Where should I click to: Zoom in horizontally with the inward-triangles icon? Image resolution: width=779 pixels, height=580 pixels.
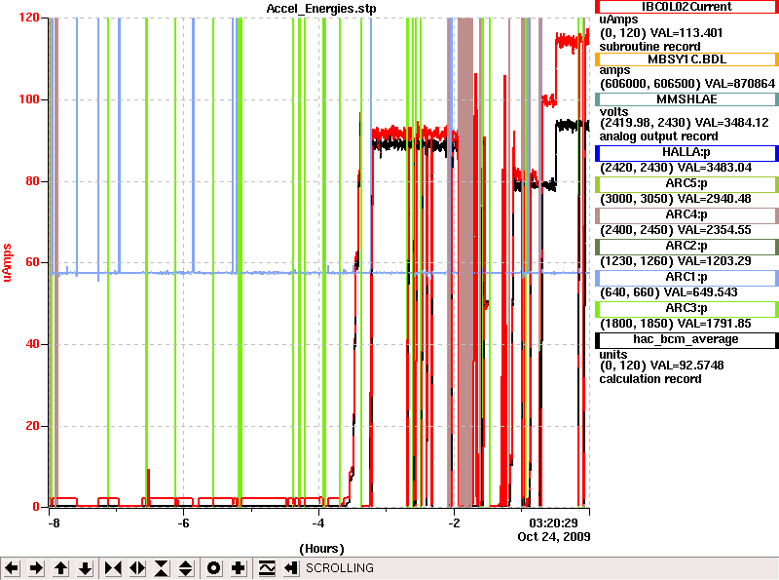113,568
